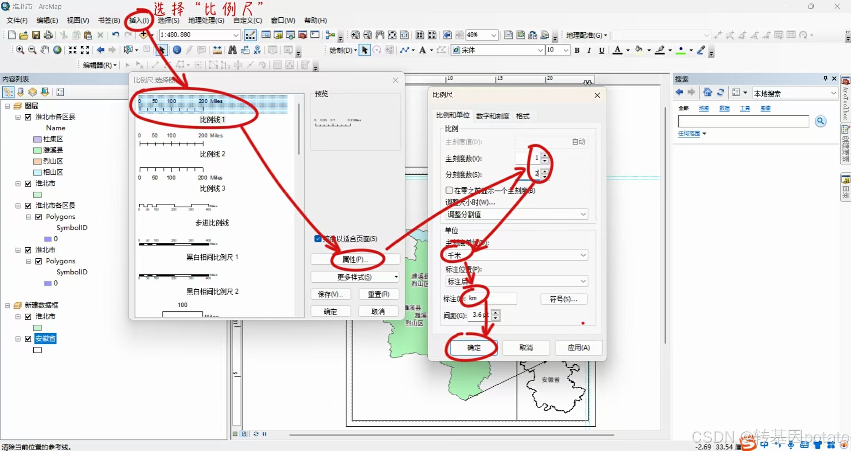
Task: Click the font color A swatch
Action: [617, 50]
